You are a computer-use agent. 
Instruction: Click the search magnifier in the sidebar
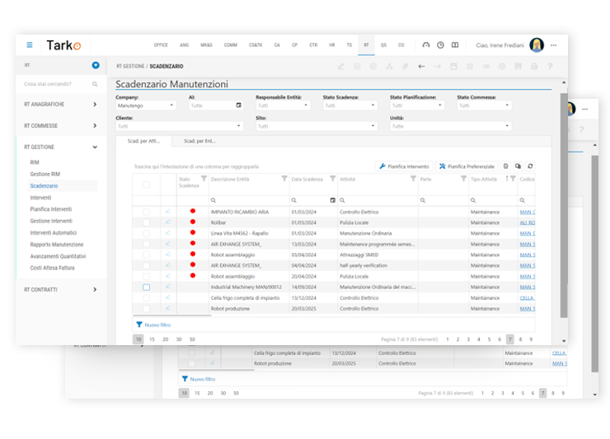point(95,84)
